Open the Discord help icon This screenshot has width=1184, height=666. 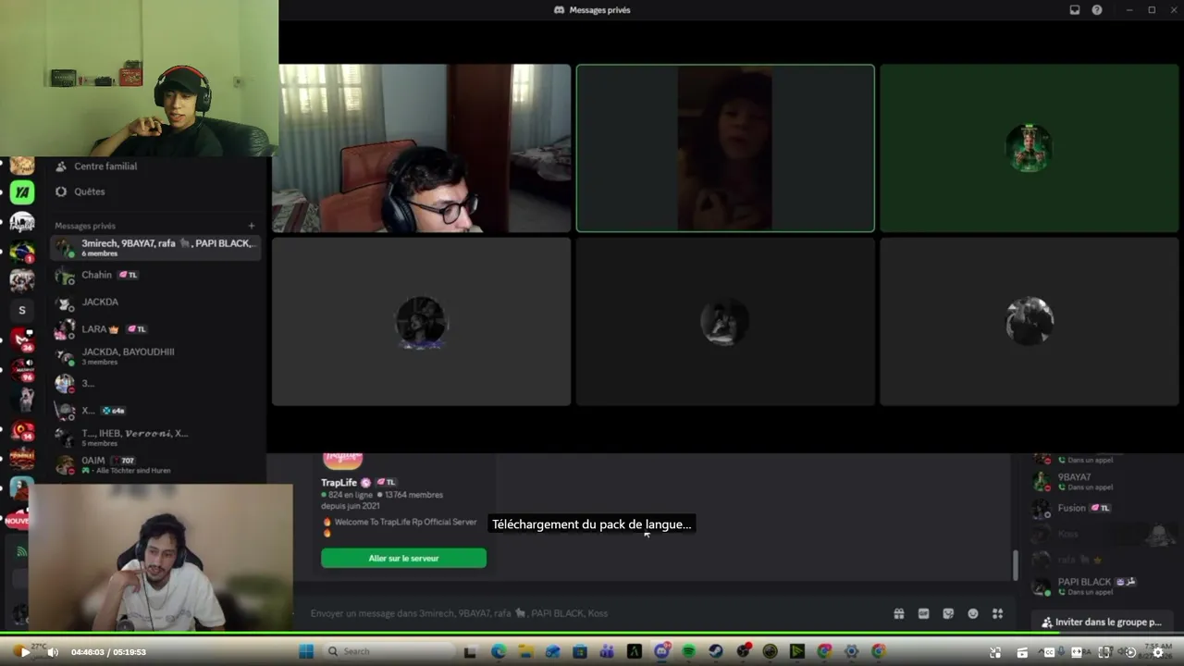coord(1097,10)
